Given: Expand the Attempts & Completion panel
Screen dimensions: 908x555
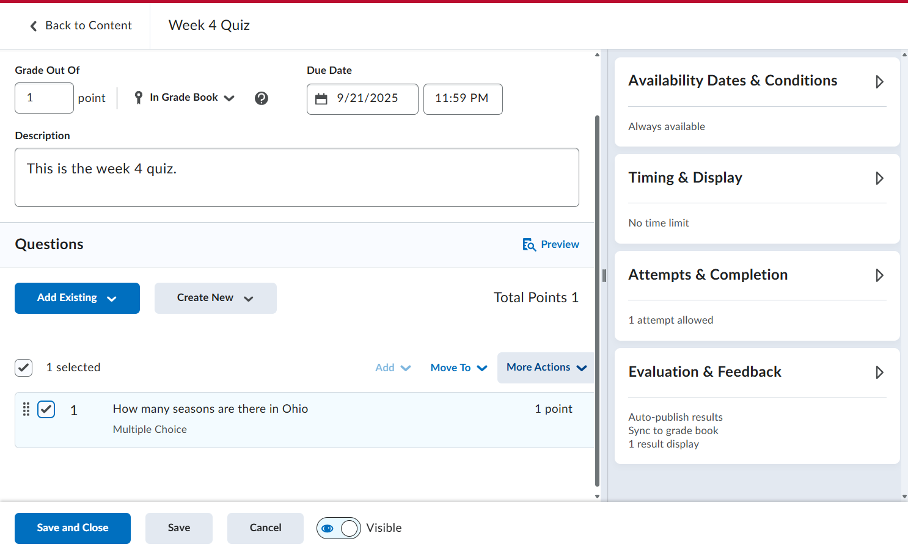Looking at the screenshot, I should pos(879,275).
